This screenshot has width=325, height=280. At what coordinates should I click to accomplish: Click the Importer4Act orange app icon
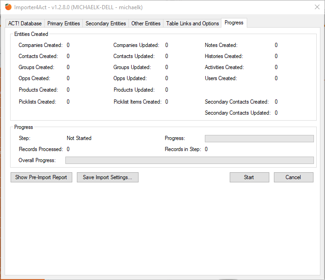pyautogui.click(x=8, y=7)
